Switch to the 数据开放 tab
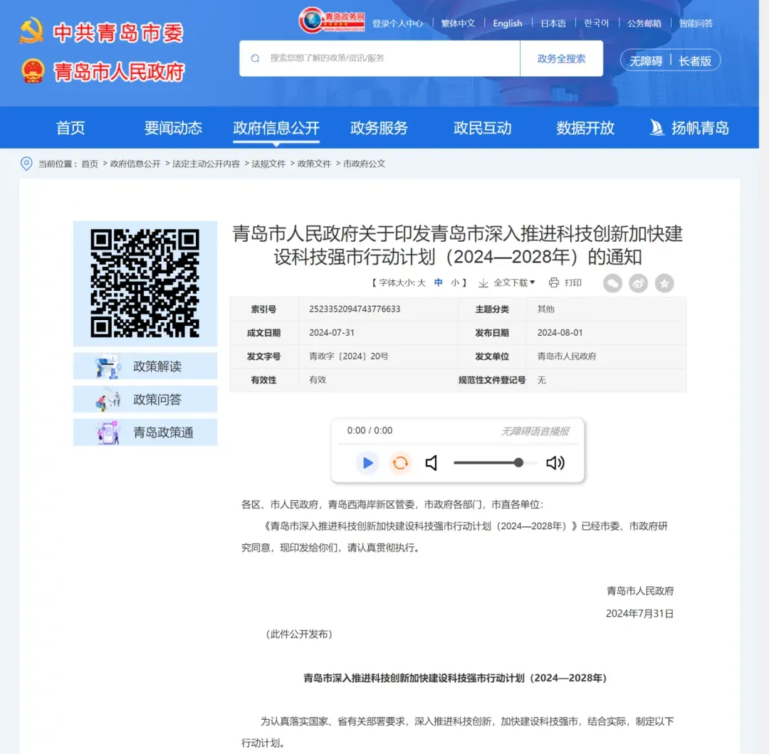The height and width of the screenshot is (754, 769). point(584,128)
